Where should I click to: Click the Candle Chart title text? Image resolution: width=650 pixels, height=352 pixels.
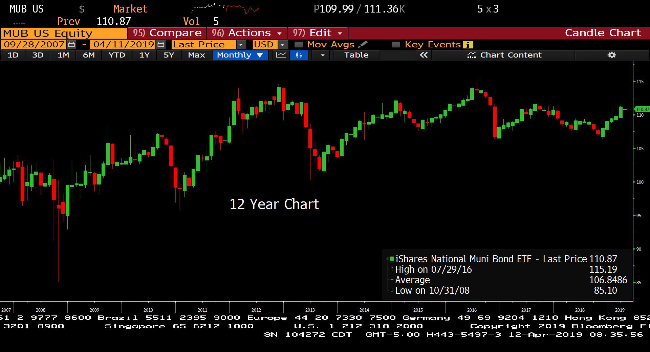(x=603, y=33)
